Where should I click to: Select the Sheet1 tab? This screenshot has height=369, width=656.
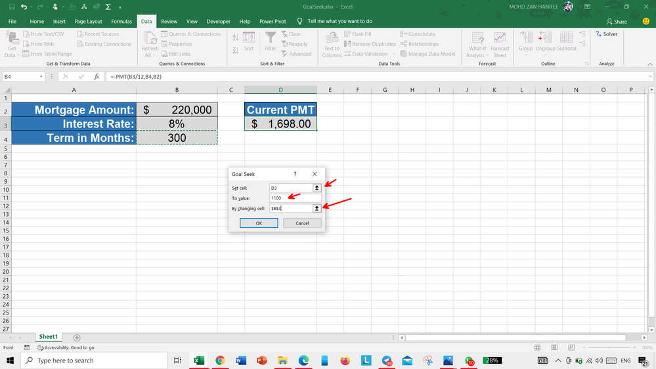pyautogui.click(x=48, y=337)
